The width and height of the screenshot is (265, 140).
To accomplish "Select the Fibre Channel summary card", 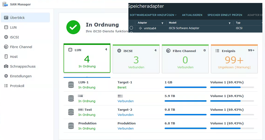I will tap(185, 59).
